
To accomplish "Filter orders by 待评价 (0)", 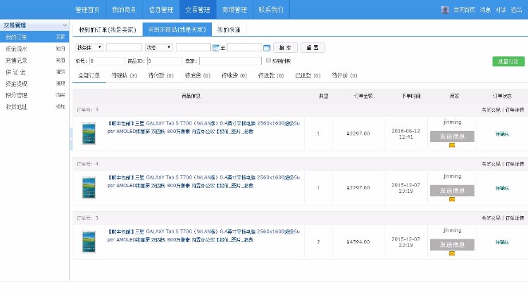I will tap(344, 75).
